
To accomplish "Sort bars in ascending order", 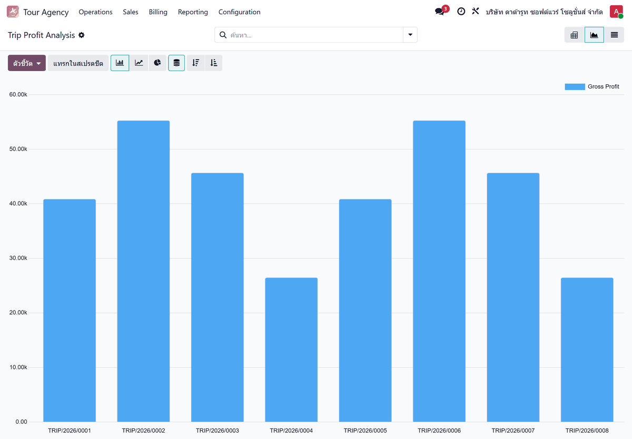I will click(213, 63).
